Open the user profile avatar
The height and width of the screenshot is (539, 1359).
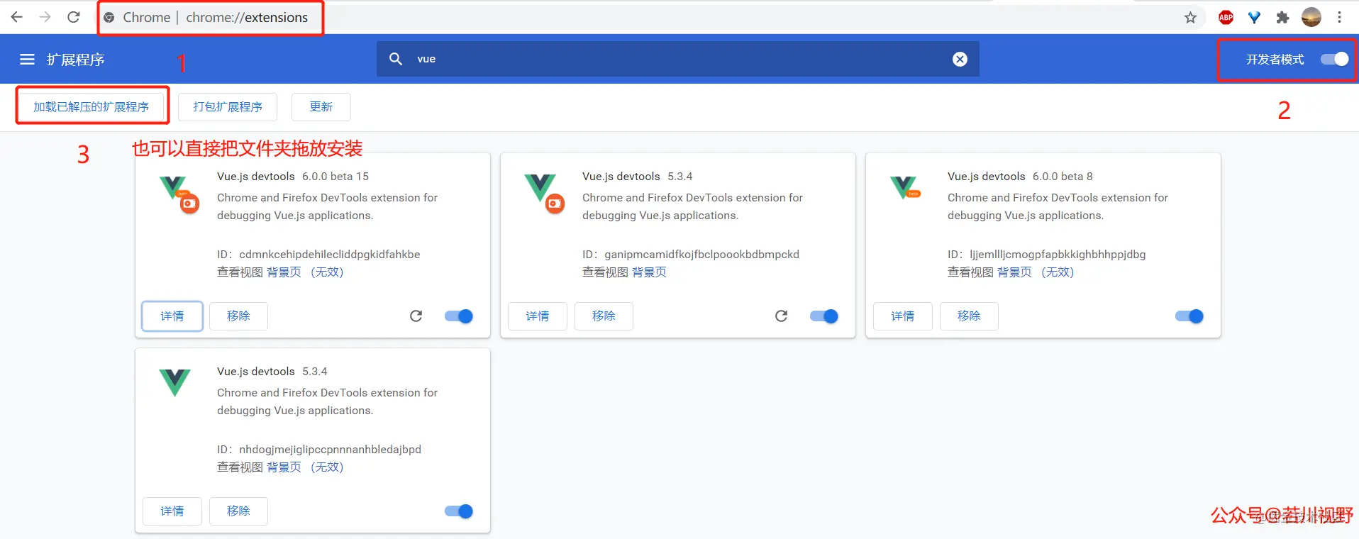point(1311,17)
